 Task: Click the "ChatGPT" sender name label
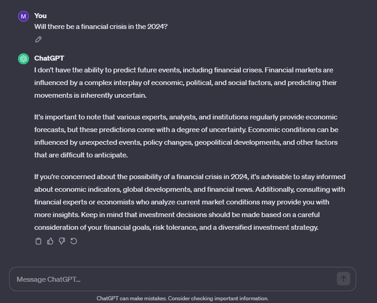(x=49, y=58)
